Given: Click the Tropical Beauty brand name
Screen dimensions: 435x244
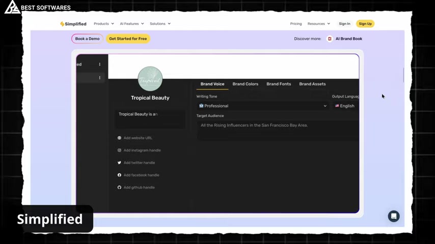Looking at the screenshot, I should pyautogui.click(x=150, y=98).
